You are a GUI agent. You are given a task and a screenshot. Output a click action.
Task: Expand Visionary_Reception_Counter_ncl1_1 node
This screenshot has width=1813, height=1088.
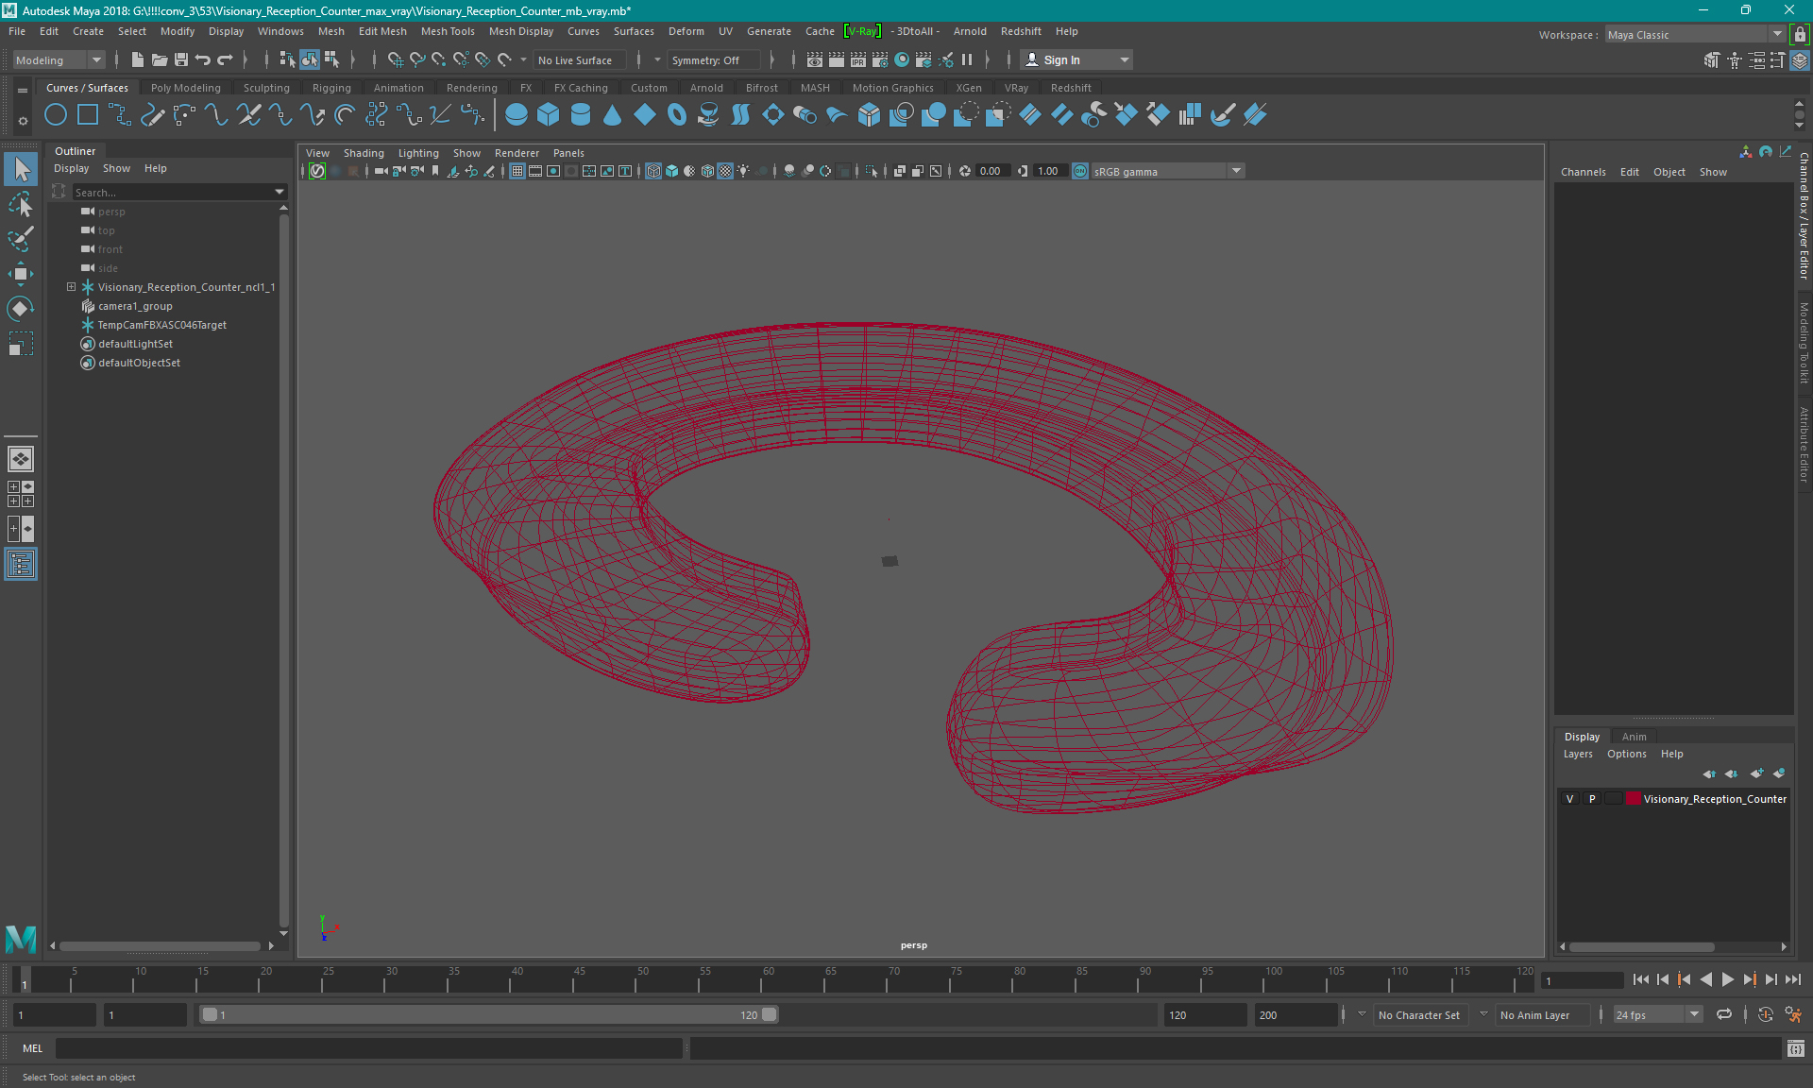(x=71, y=287)
